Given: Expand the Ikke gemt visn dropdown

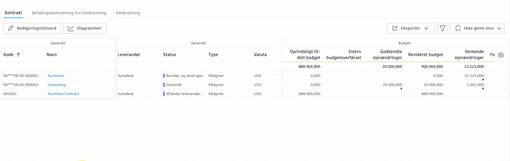Looking at the screenshot, I should pos(499,28).
